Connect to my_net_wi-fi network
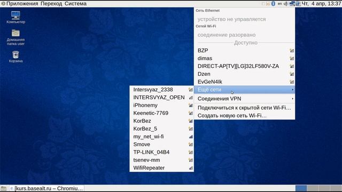 click(161, 137)
